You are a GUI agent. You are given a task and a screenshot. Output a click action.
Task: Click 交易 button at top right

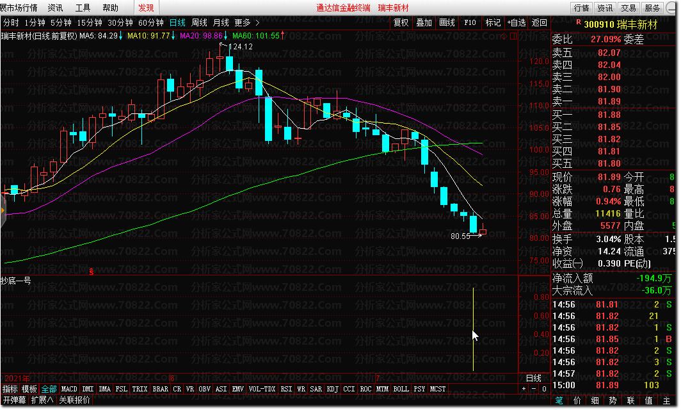tap(629, 8)
